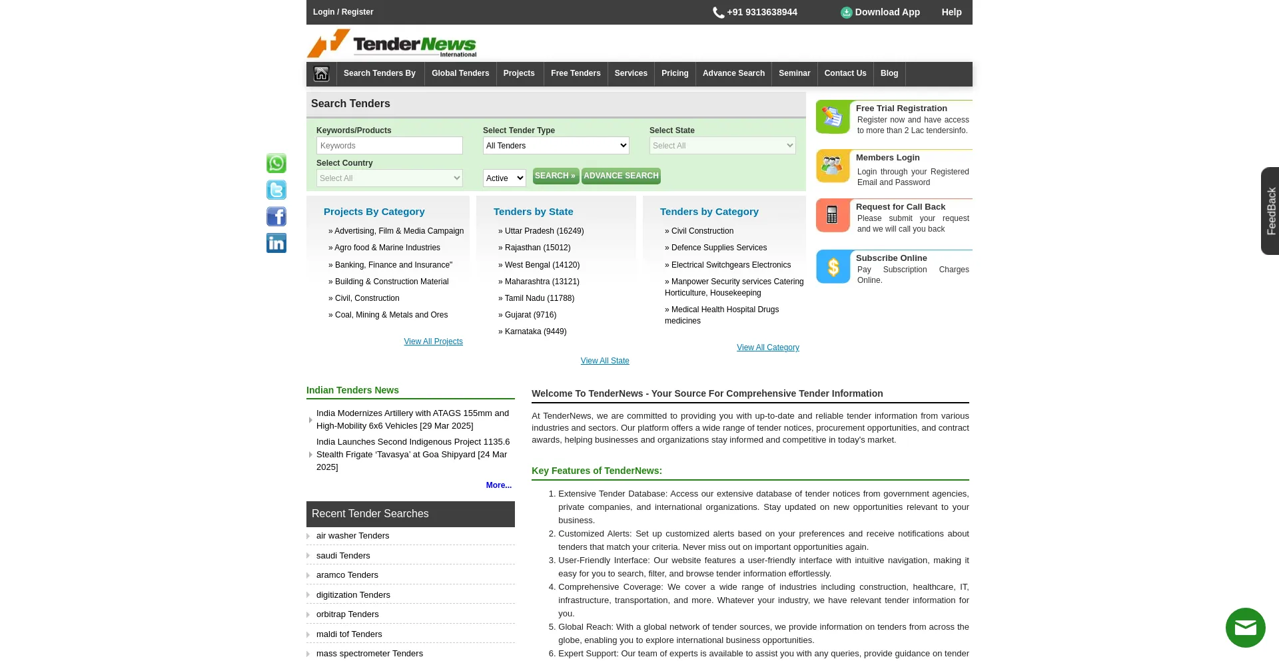This screenshot has width=1279, height=661.
Task: Open the Global Tenders menu
Action: [460, 73]
